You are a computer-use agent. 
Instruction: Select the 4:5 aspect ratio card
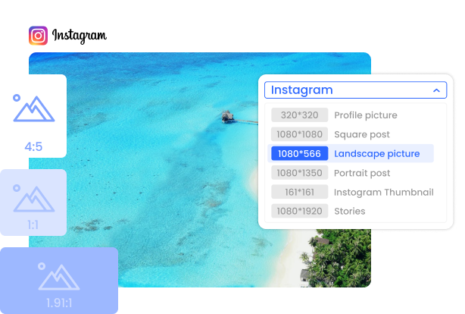click(33, 116)
